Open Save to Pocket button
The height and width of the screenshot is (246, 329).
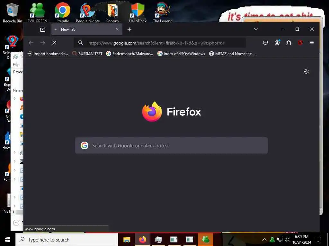(x=265, y=43)
